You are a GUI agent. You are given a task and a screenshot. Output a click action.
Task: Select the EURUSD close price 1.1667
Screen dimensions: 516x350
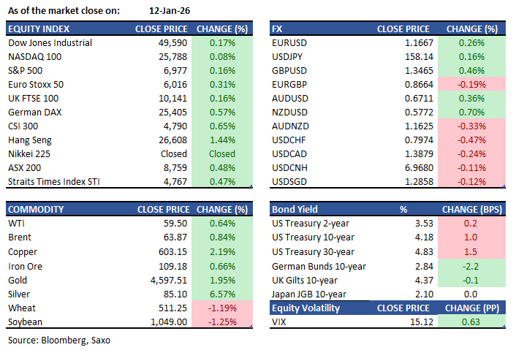pos(406,43)
